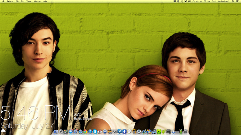Viewport: 241px width, 135px height.
Task: Open the yellow headphones music app in dock
Action: point(134,132)
